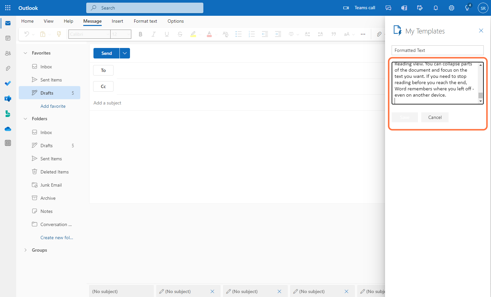Cancel the template edit
The height and width of the screenshot is (297, 491).
[x=435, y=117]
